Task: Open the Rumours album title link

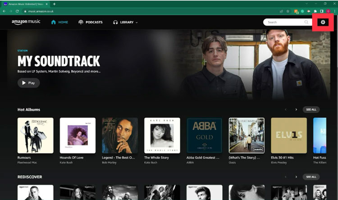Action: pos(24,158)
